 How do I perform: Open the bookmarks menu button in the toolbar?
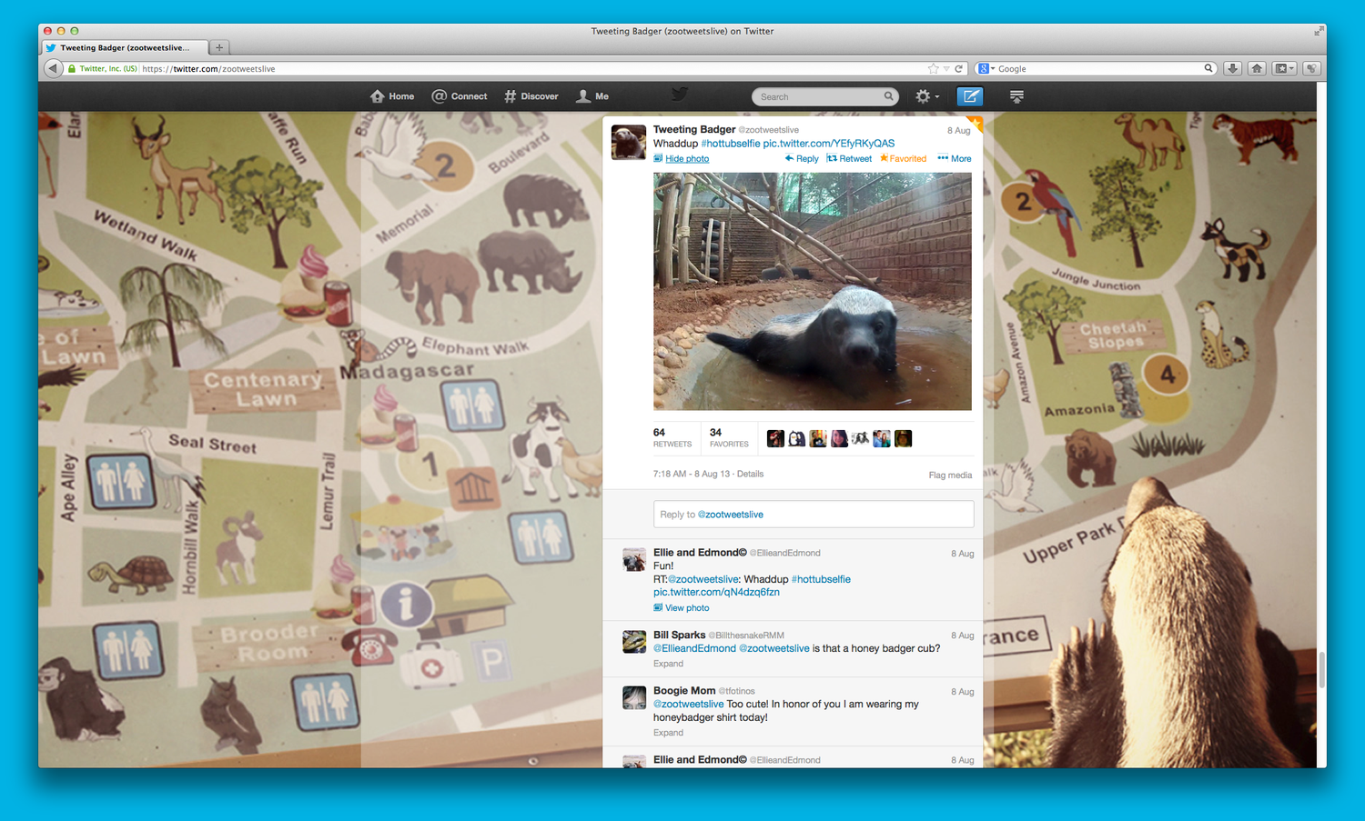pos(1284,68)
